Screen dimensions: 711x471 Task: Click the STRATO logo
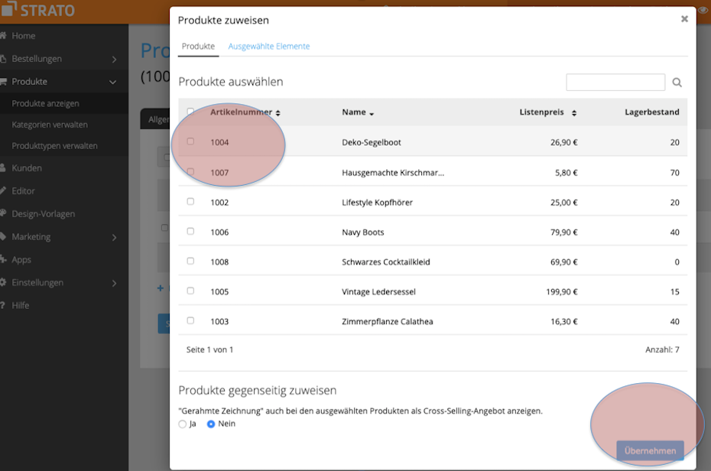pos(37,9)
